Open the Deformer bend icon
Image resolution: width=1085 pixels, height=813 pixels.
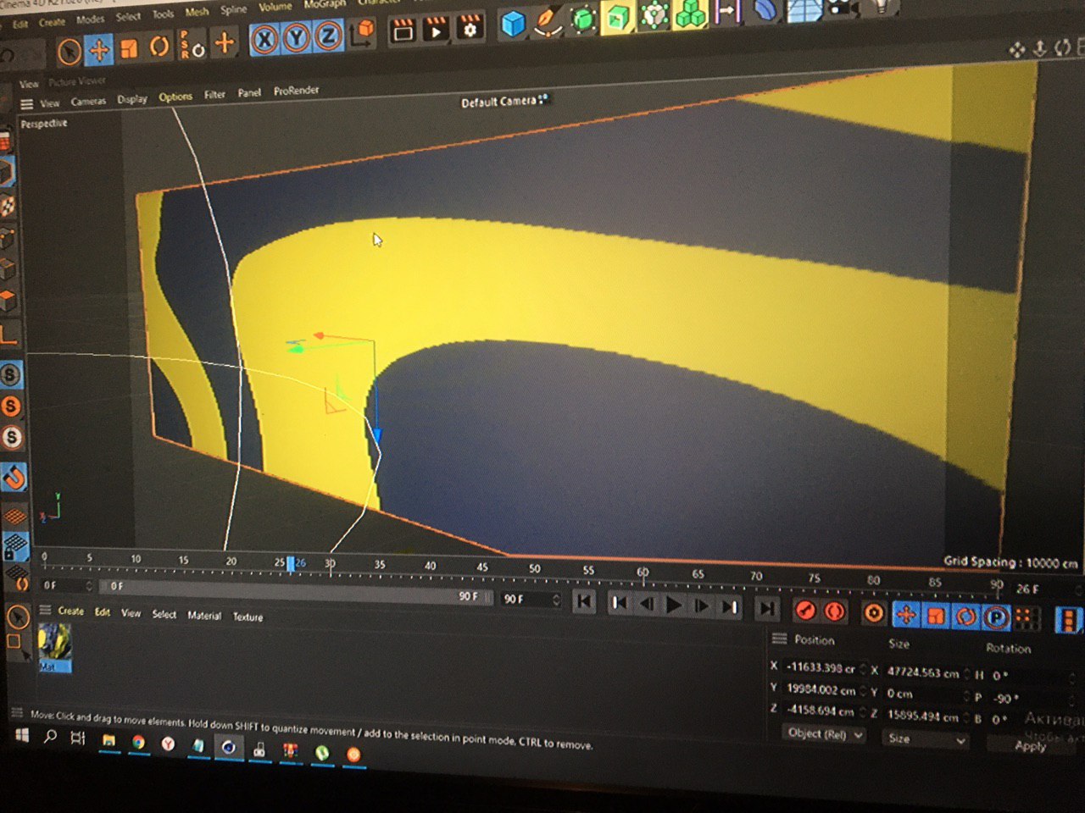click(x=764, y=9)
